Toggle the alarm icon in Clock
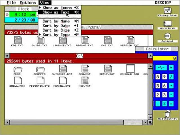The height and width of the screenshot is (135, 180). [7, 15]
